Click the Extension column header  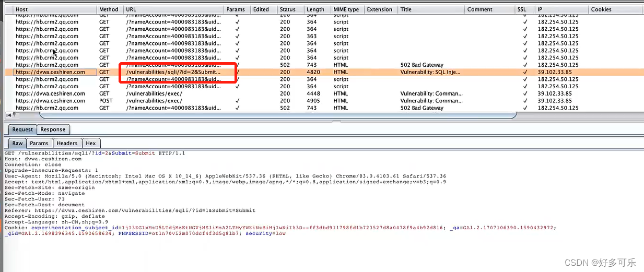381,9
